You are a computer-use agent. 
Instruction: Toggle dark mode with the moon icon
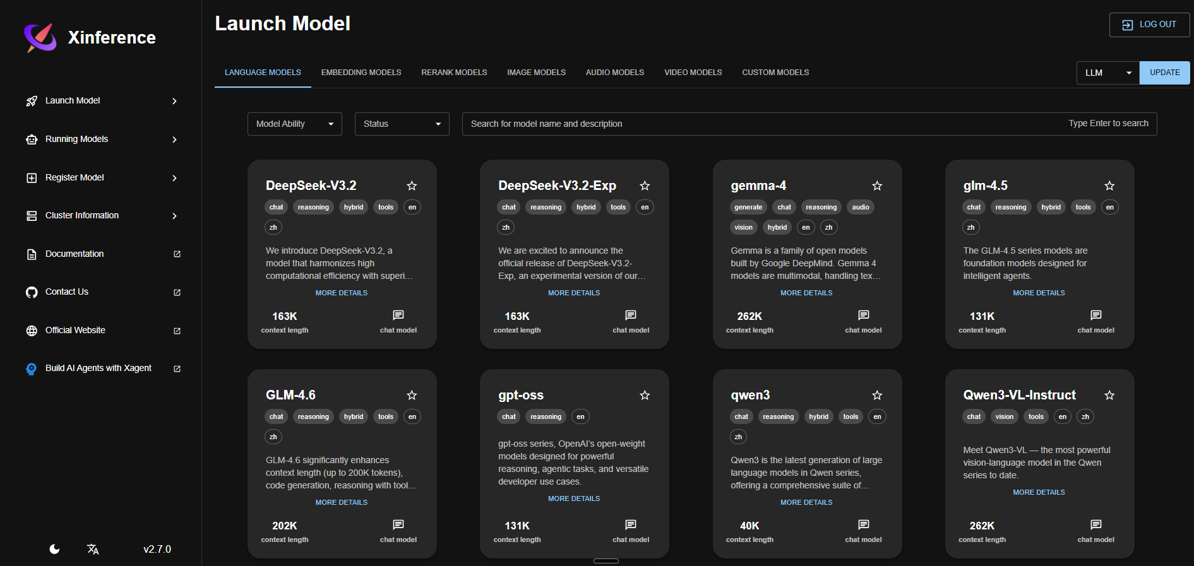click(54, 549)
